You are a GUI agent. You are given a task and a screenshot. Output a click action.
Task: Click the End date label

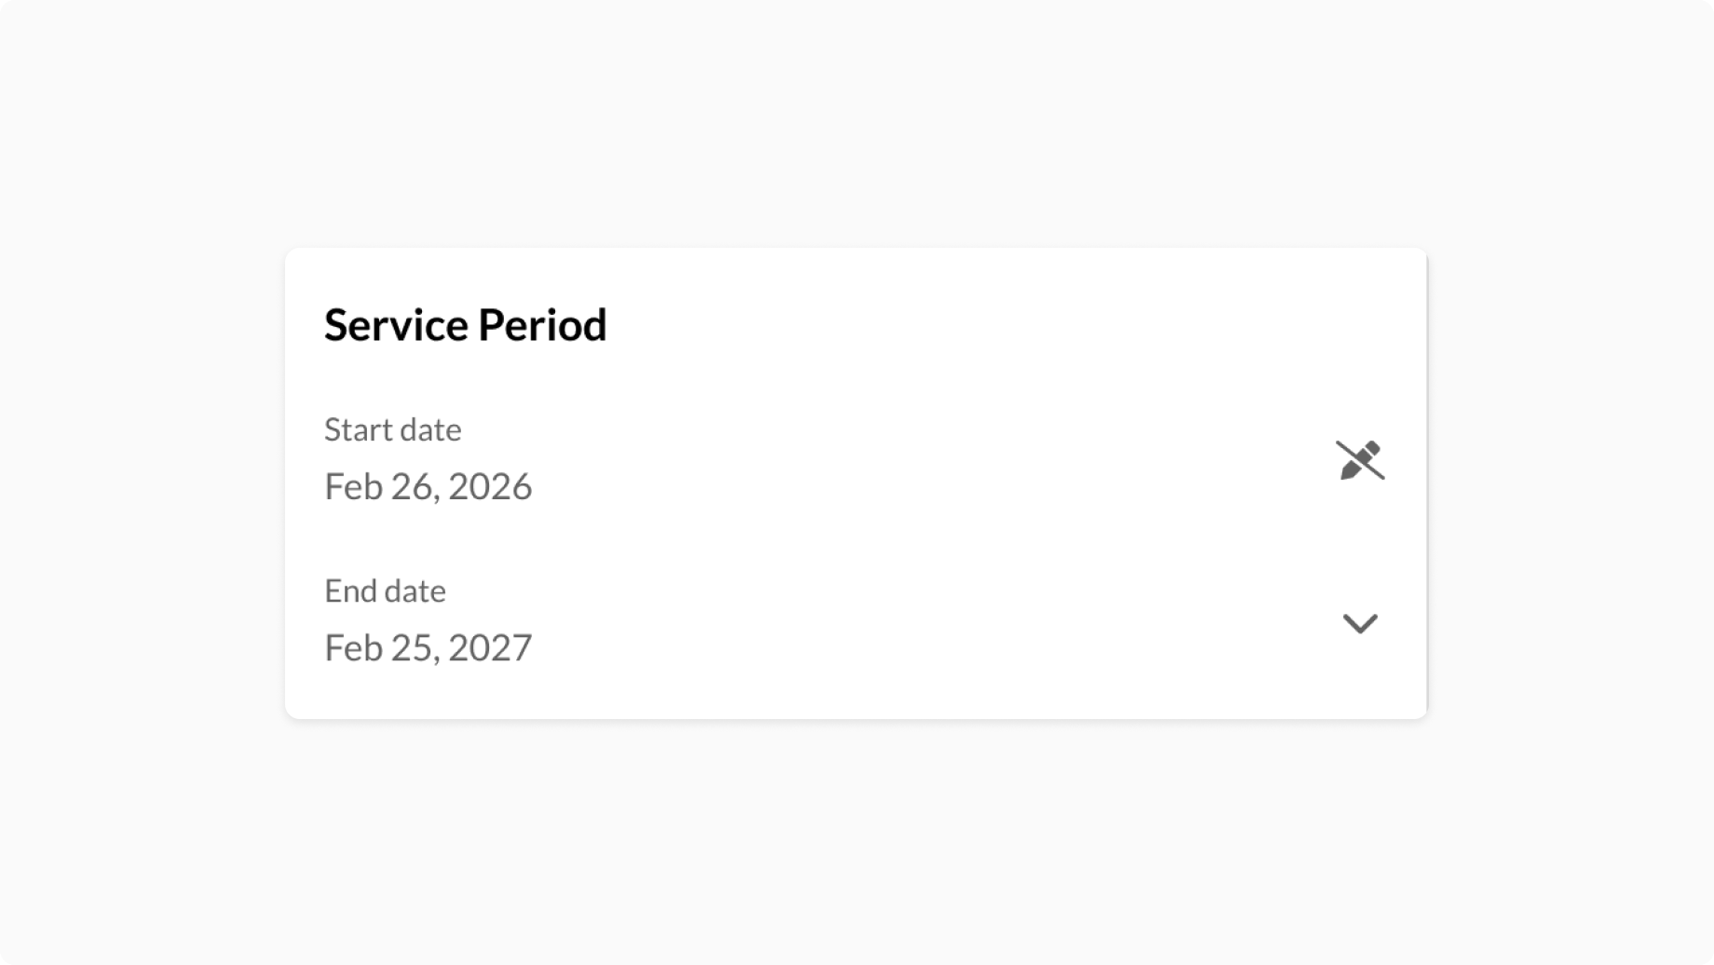pos(385,591)
